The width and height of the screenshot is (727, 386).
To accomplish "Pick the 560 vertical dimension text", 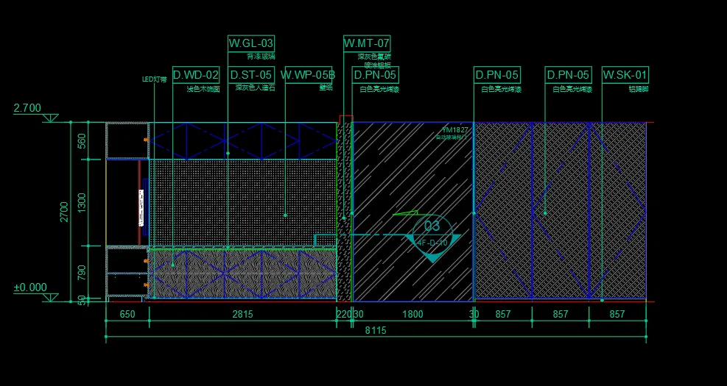I will pyautogui.click(x=82, y=140).
